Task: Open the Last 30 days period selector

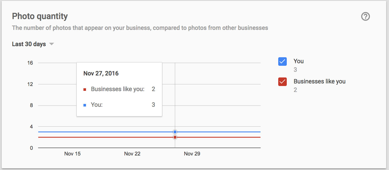Action: 33,44
